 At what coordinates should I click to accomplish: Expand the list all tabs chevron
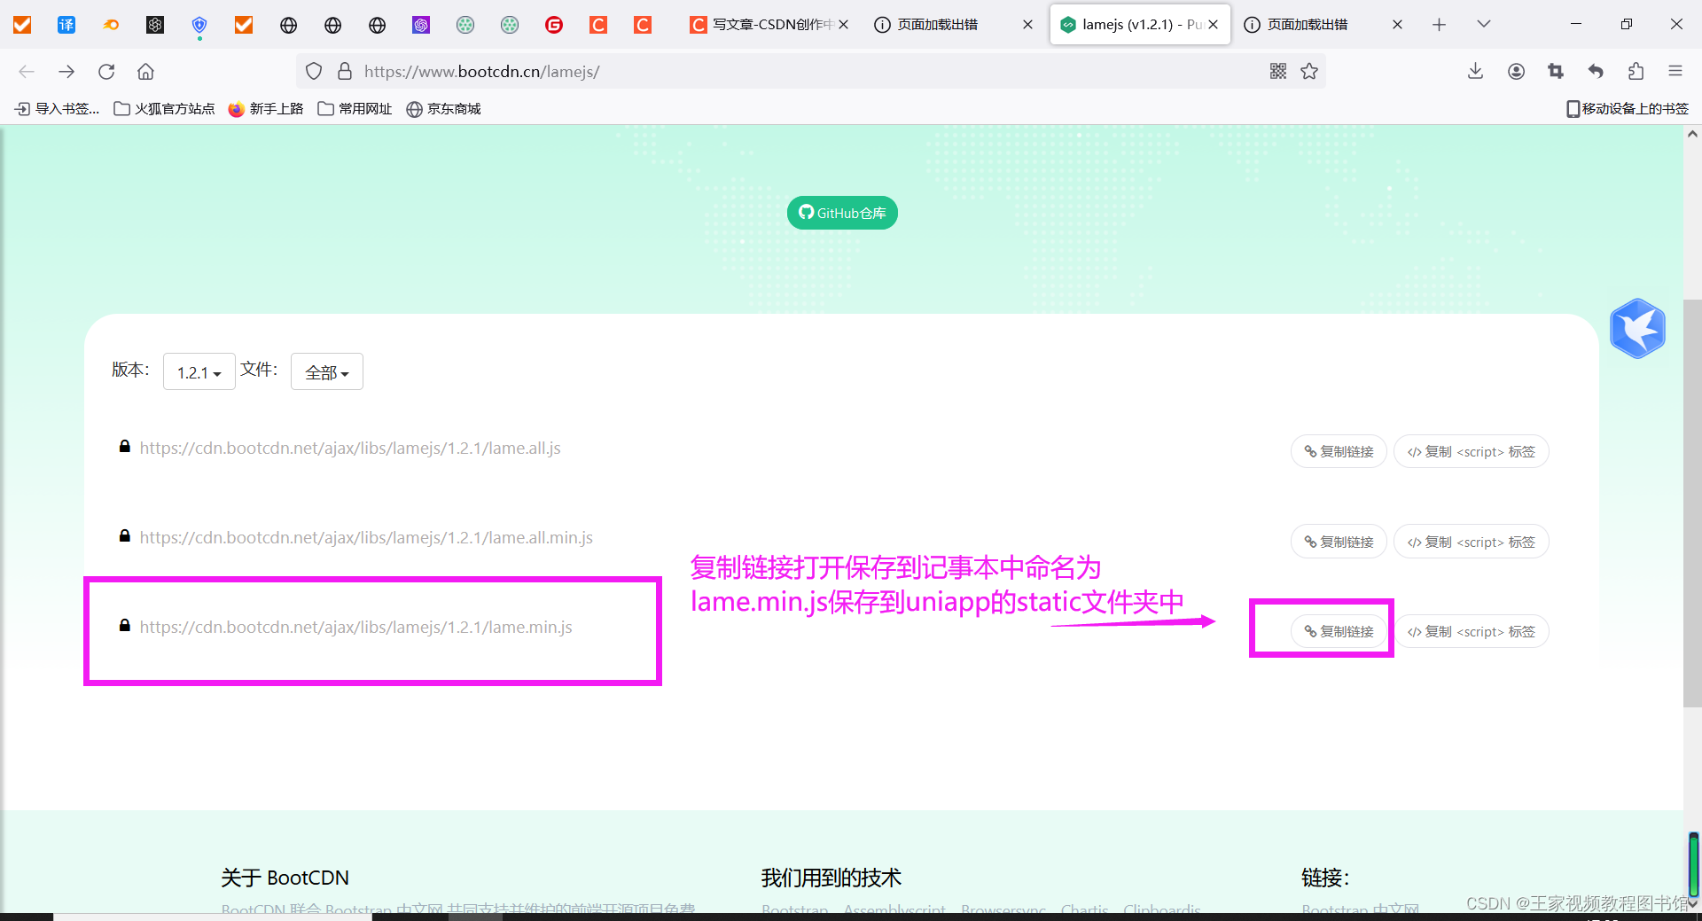(x=1483, y=25)
